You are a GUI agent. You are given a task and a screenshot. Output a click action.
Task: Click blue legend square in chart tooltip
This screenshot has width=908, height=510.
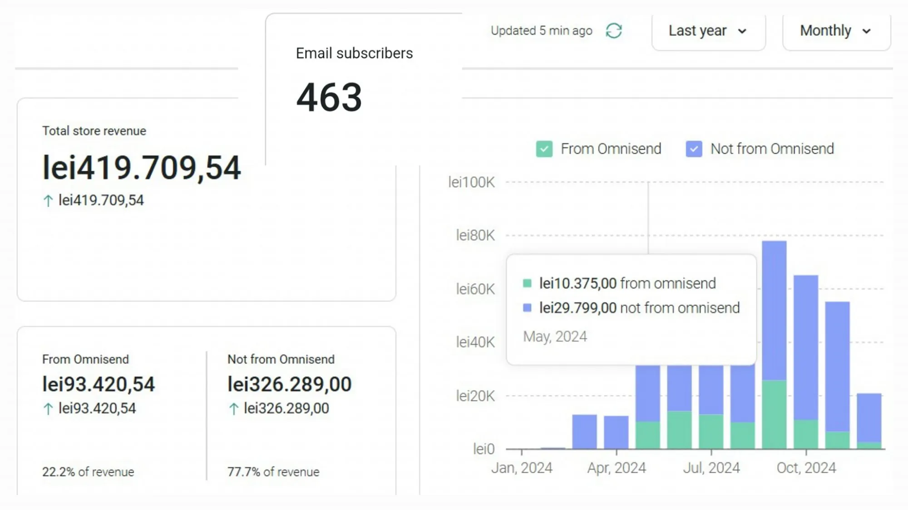coord(527,308)
